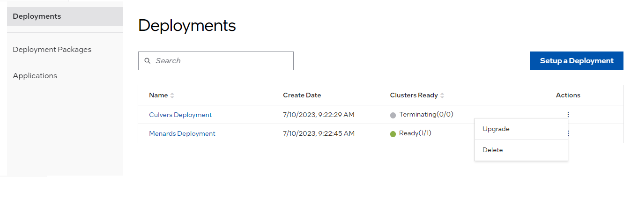Open the kebab menu for Menards Deployment
Screen dimensions: 638x206
569,133
